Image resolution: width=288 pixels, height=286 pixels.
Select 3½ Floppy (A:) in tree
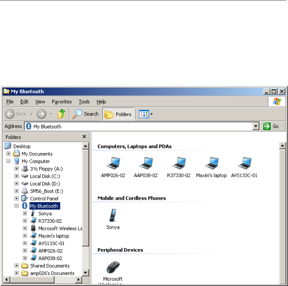pyautogui.click(x=46, y=169)
